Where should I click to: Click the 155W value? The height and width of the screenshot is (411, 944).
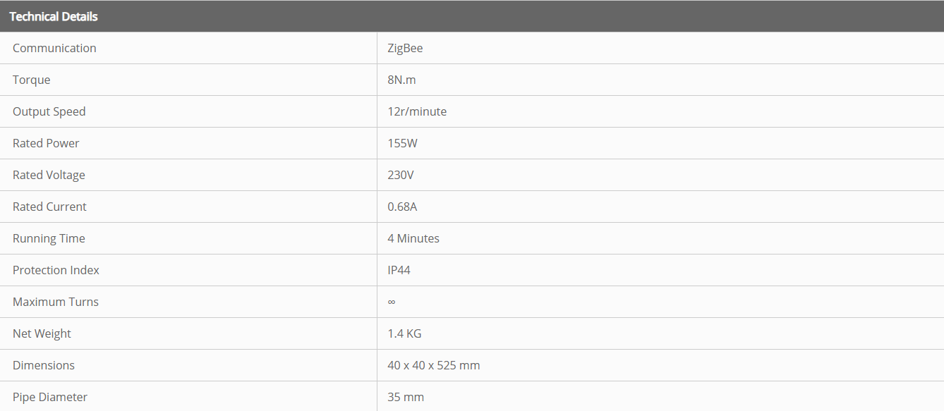click(402, 143)
